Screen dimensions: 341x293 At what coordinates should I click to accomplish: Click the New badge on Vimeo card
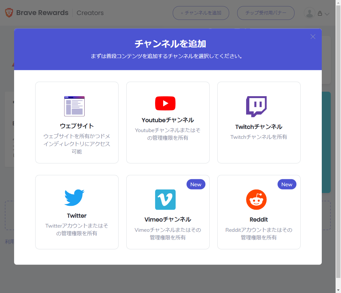196,184
